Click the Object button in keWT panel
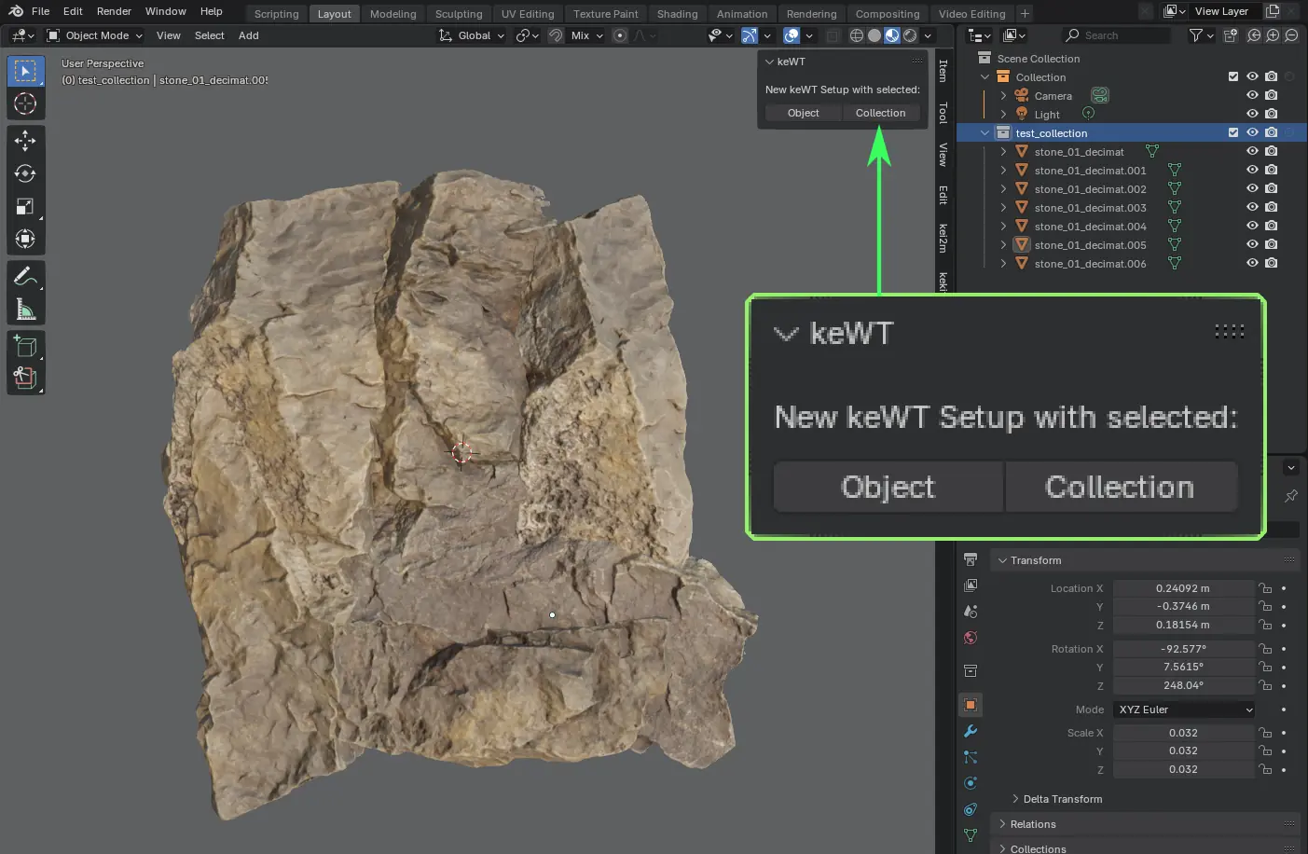1308x854 pixels. coord(803,113)
